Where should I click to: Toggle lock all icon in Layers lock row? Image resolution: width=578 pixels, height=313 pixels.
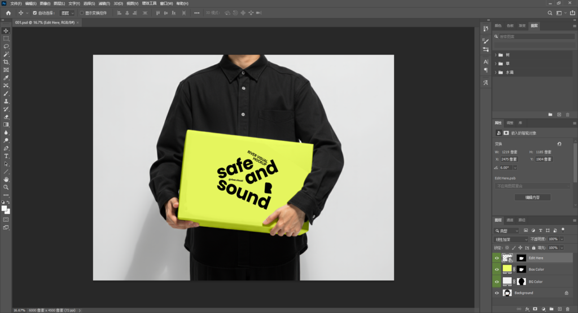pos(533,248)
